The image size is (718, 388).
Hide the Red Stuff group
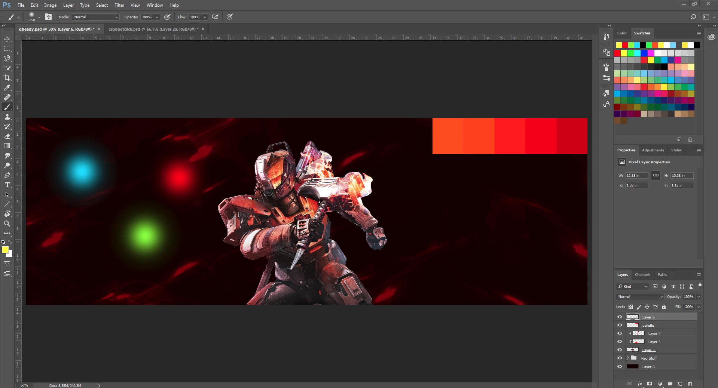620,358
